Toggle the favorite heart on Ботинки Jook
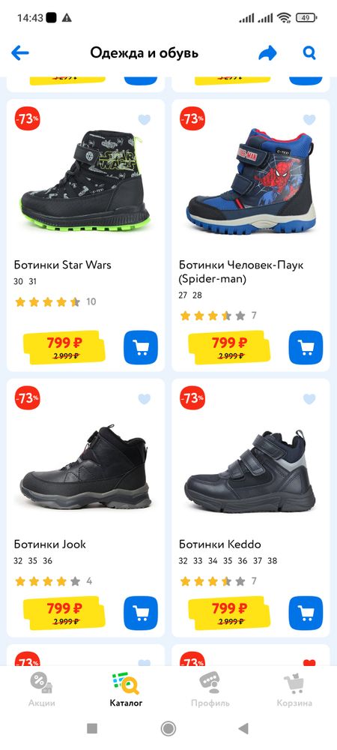The image size is (337, 750). point(144,399)
